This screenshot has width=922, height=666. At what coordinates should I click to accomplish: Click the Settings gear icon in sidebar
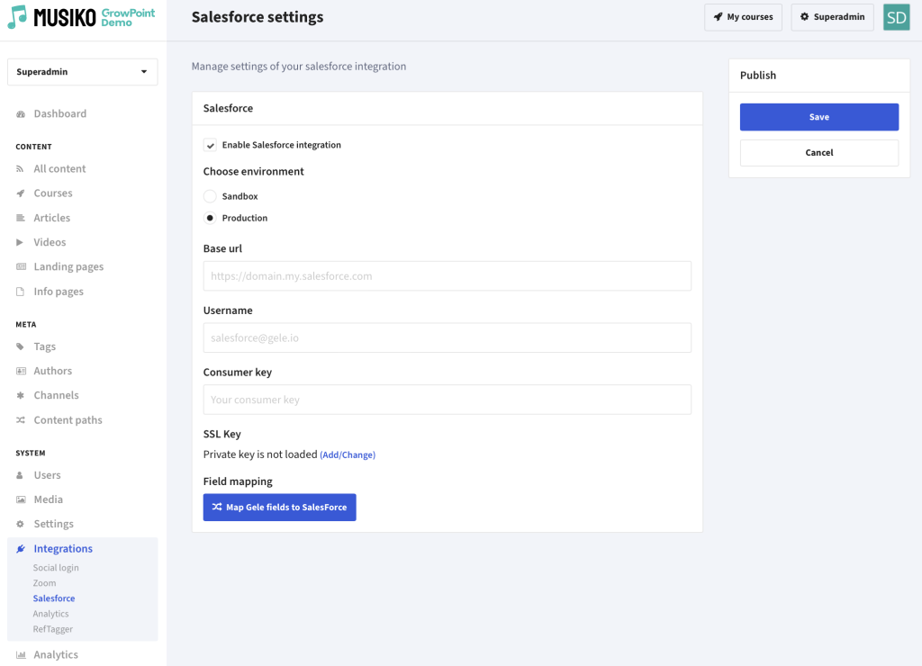click(x=21, y=524)
